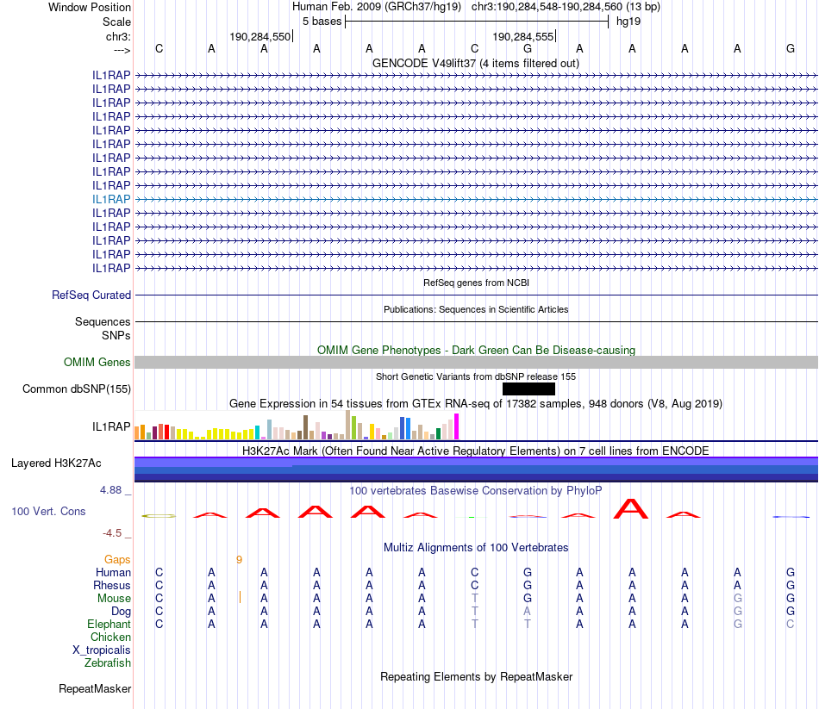Click the chr3: ruler label
The width and height of the screenshot is (819, 709).
118,36
